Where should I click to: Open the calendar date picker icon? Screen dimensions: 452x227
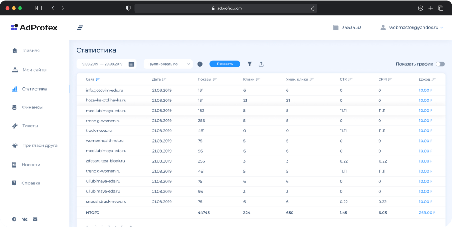point(131,64)
